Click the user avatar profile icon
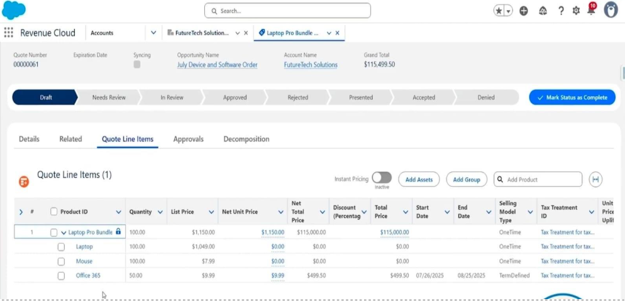The image size is (625, 301). pyautogui.click(x=611, y=11)
